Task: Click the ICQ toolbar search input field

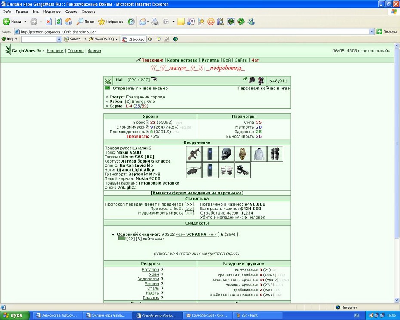Action: click(x=39, y=39)
